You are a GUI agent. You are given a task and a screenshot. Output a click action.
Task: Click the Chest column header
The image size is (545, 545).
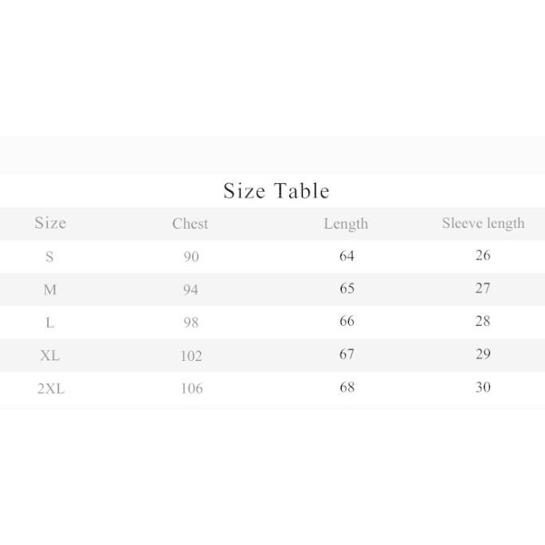pyautogui.click(x=190, y=224)
